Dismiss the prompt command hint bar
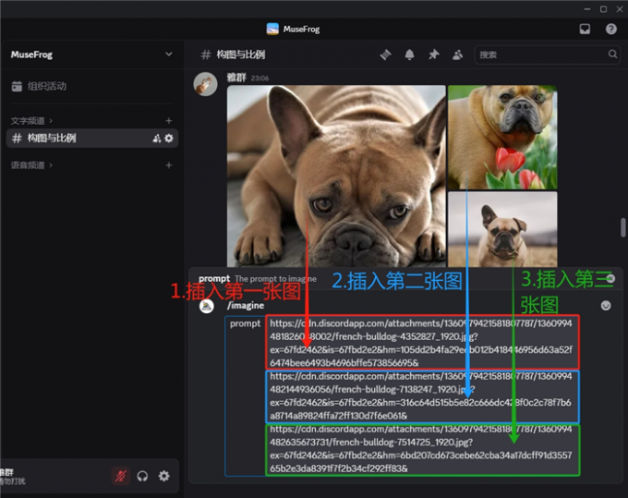Image resolution: width=628 pixels, height=498 pixels. click(610, 278)
